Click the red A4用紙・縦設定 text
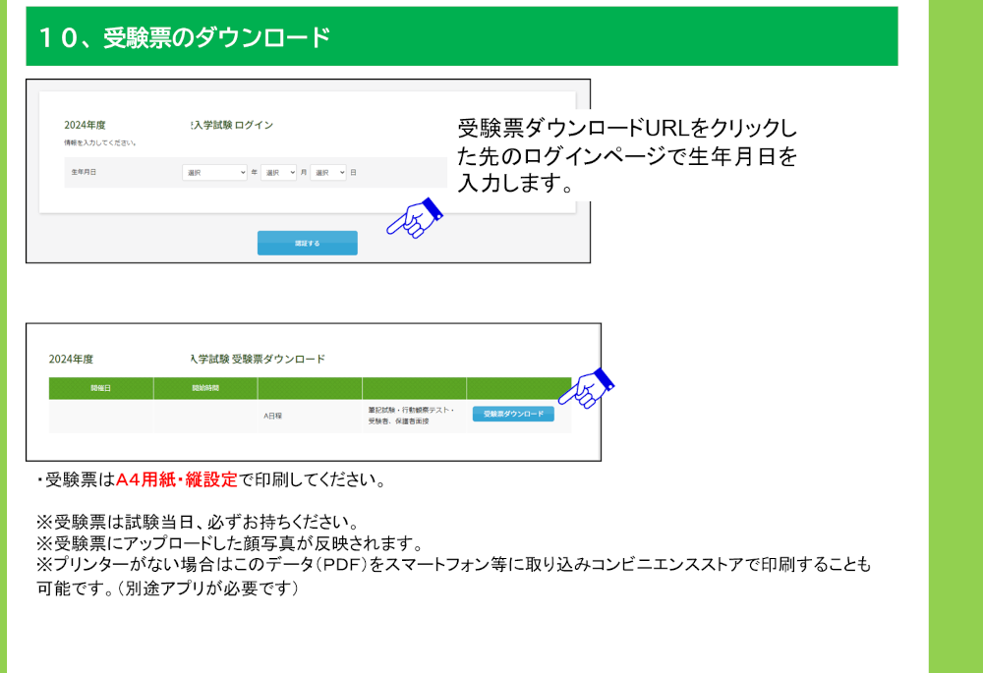Screen dimensions: 983x673 click(x=177, y=480)
